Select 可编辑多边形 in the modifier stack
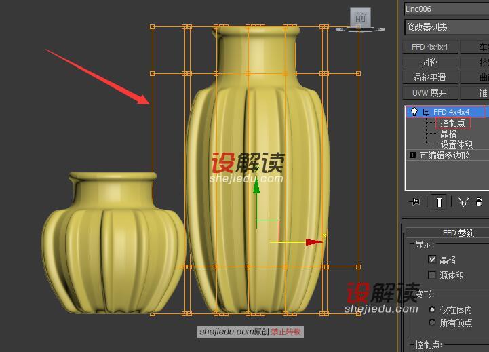489x352 pixels. (x=444, y=155)
